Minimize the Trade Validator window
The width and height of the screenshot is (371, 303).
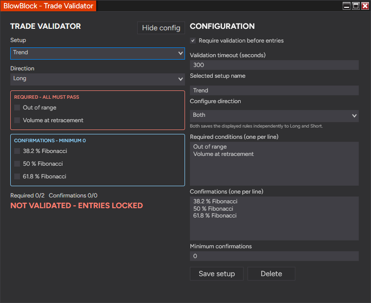pyautogui.click(x=347, y=6)
